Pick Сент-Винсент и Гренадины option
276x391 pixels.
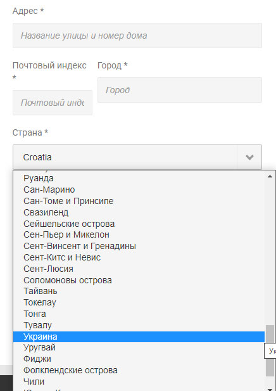pos(139,246)
